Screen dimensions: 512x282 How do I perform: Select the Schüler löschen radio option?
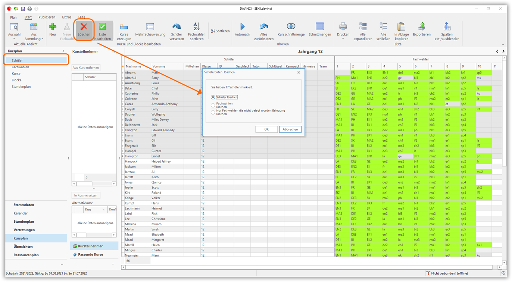[213, 97]
